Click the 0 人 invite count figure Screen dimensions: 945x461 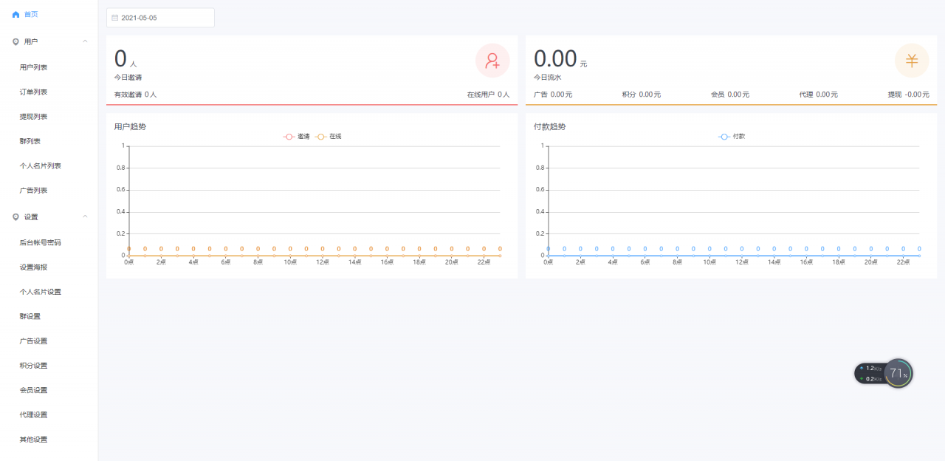126,59
